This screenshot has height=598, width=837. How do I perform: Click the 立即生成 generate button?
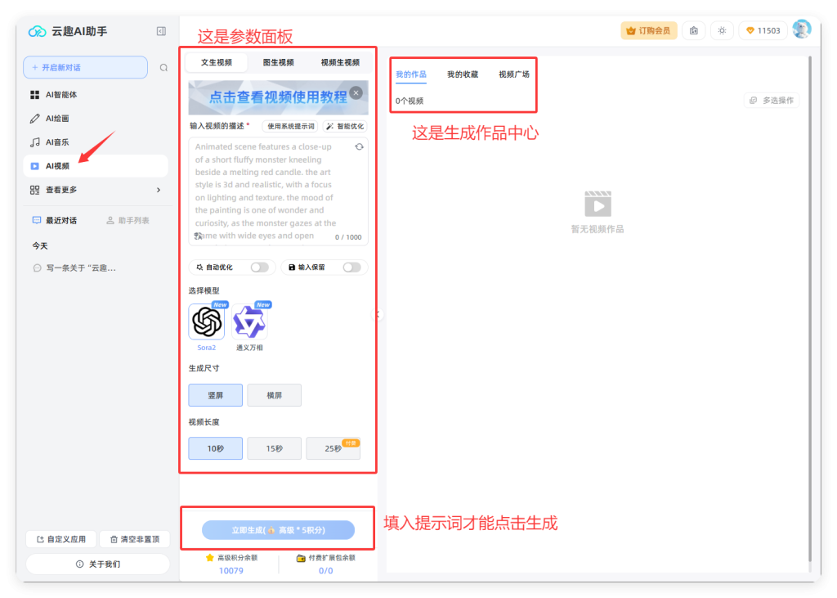click(278, 529)
